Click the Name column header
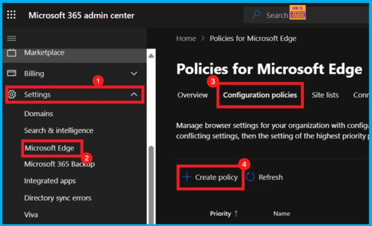This screenshot has width=372, height=226. [282, 213]
